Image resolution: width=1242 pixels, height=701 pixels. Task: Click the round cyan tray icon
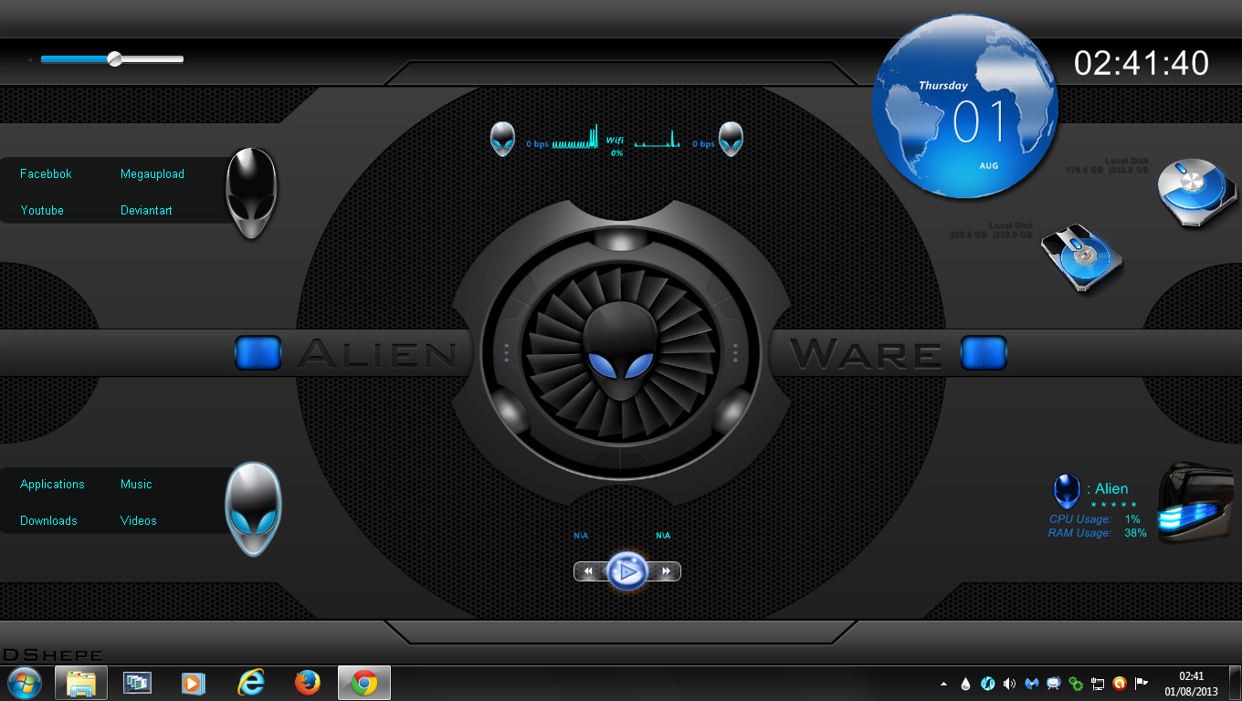(x=987, y=684)
